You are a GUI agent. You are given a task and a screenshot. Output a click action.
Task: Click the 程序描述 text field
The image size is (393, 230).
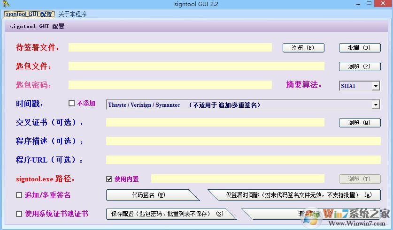tap(243, 141)
